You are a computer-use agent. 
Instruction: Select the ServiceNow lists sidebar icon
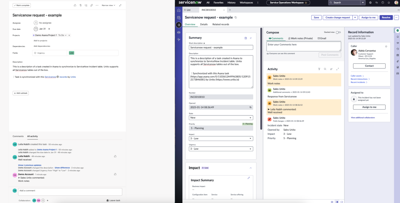point(179,25)
